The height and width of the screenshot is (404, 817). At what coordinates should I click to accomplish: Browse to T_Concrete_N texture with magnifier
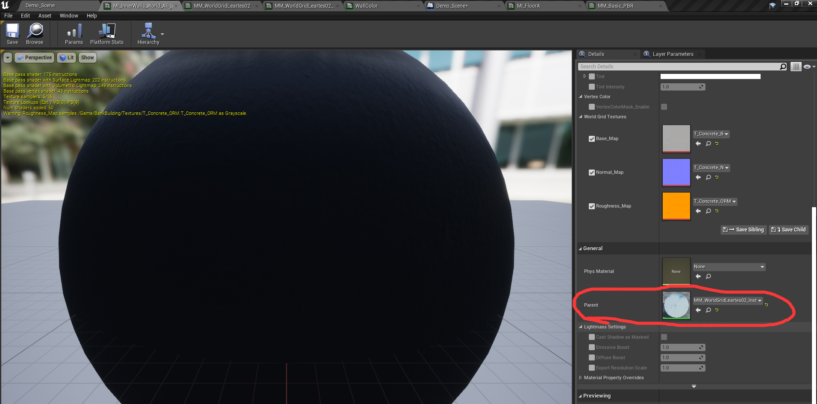tap(708, 177)
